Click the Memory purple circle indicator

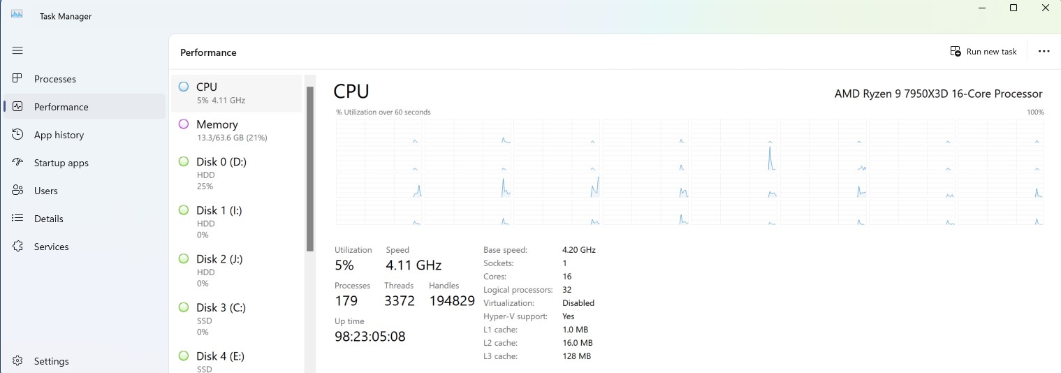tap(184, 124)
